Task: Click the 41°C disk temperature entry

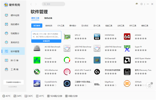Action: pyautogui.click(x=40, y=96)
